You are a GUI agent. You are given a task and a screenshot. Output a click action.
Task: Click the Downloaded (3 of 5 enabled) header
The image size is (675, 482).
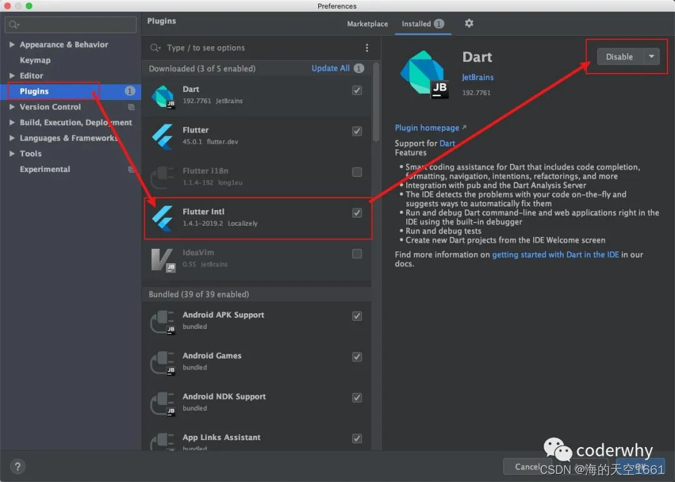(202, 69)
